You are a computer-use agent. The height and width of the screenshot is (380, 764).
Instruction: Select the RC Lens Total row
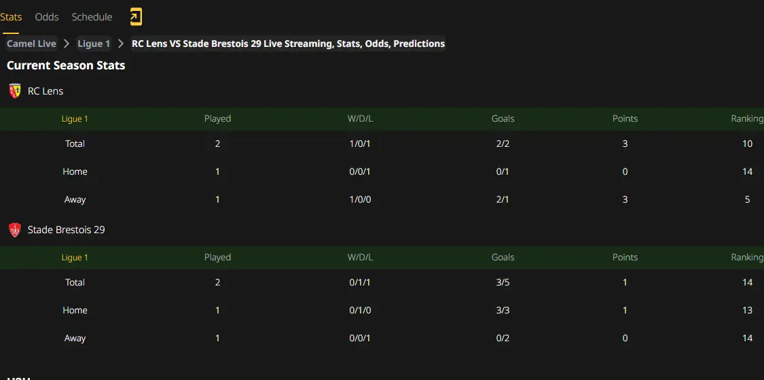[382, 144]
